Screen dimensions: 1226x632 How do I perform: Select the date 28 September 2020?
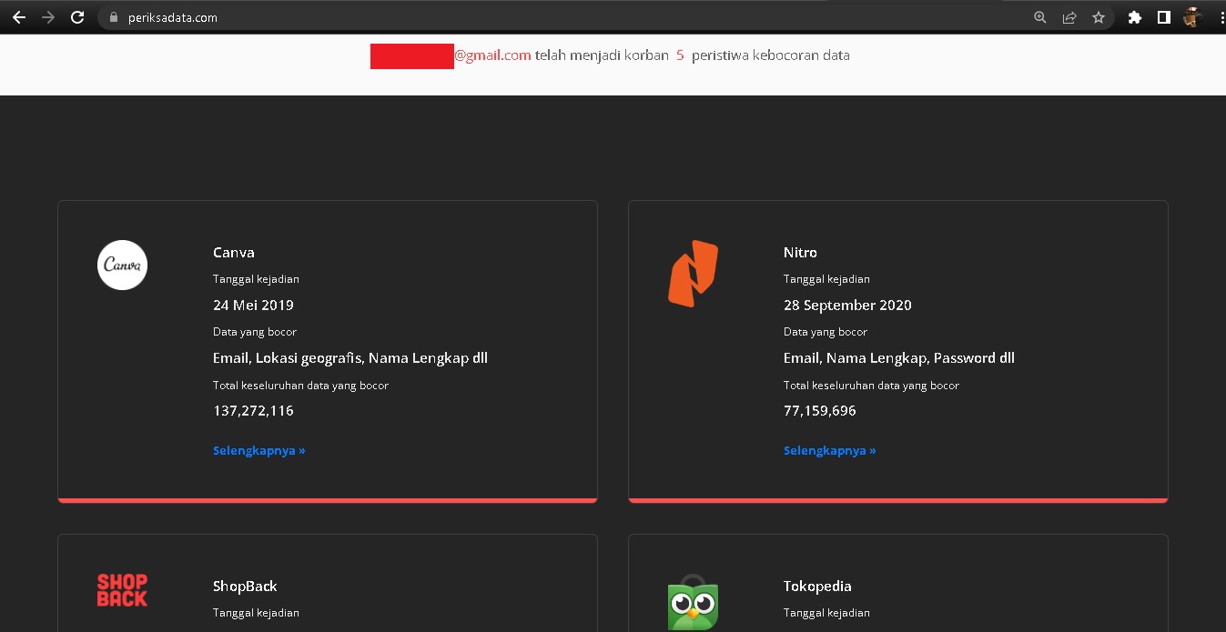[847, 305]
